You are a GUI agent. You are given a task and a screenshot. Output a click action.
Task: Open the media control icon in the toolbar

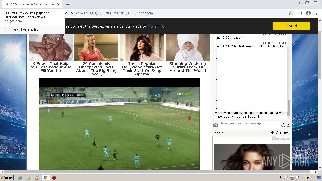[300, 13]
